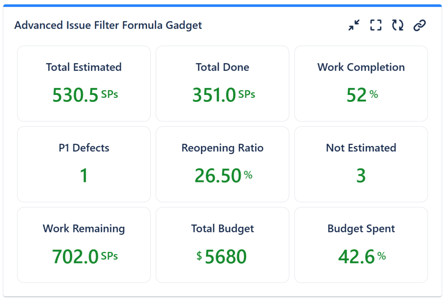Open the Total Done card label
Screen dimensions: 445x299
click(222, 67)
